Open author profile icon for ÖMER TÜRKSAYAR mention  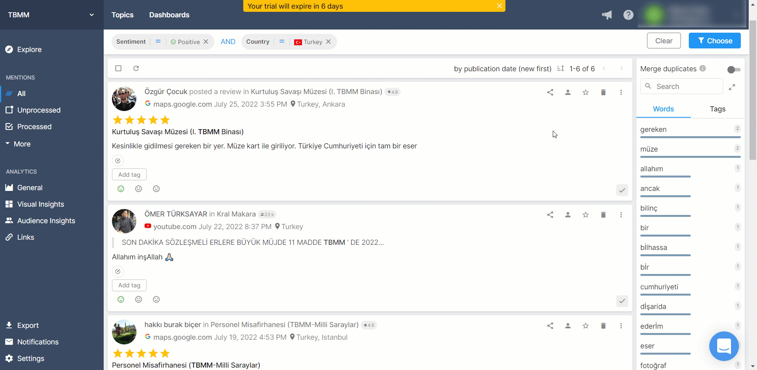pyautogui.click(x=568, y=215)
